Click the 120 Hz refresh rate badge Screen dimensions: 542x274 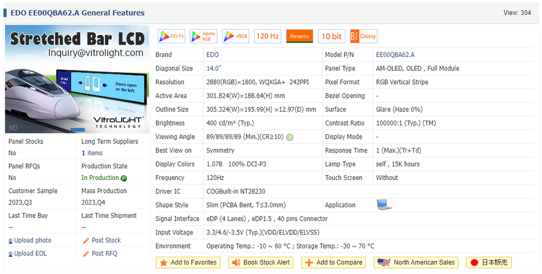tap(268, 36)
